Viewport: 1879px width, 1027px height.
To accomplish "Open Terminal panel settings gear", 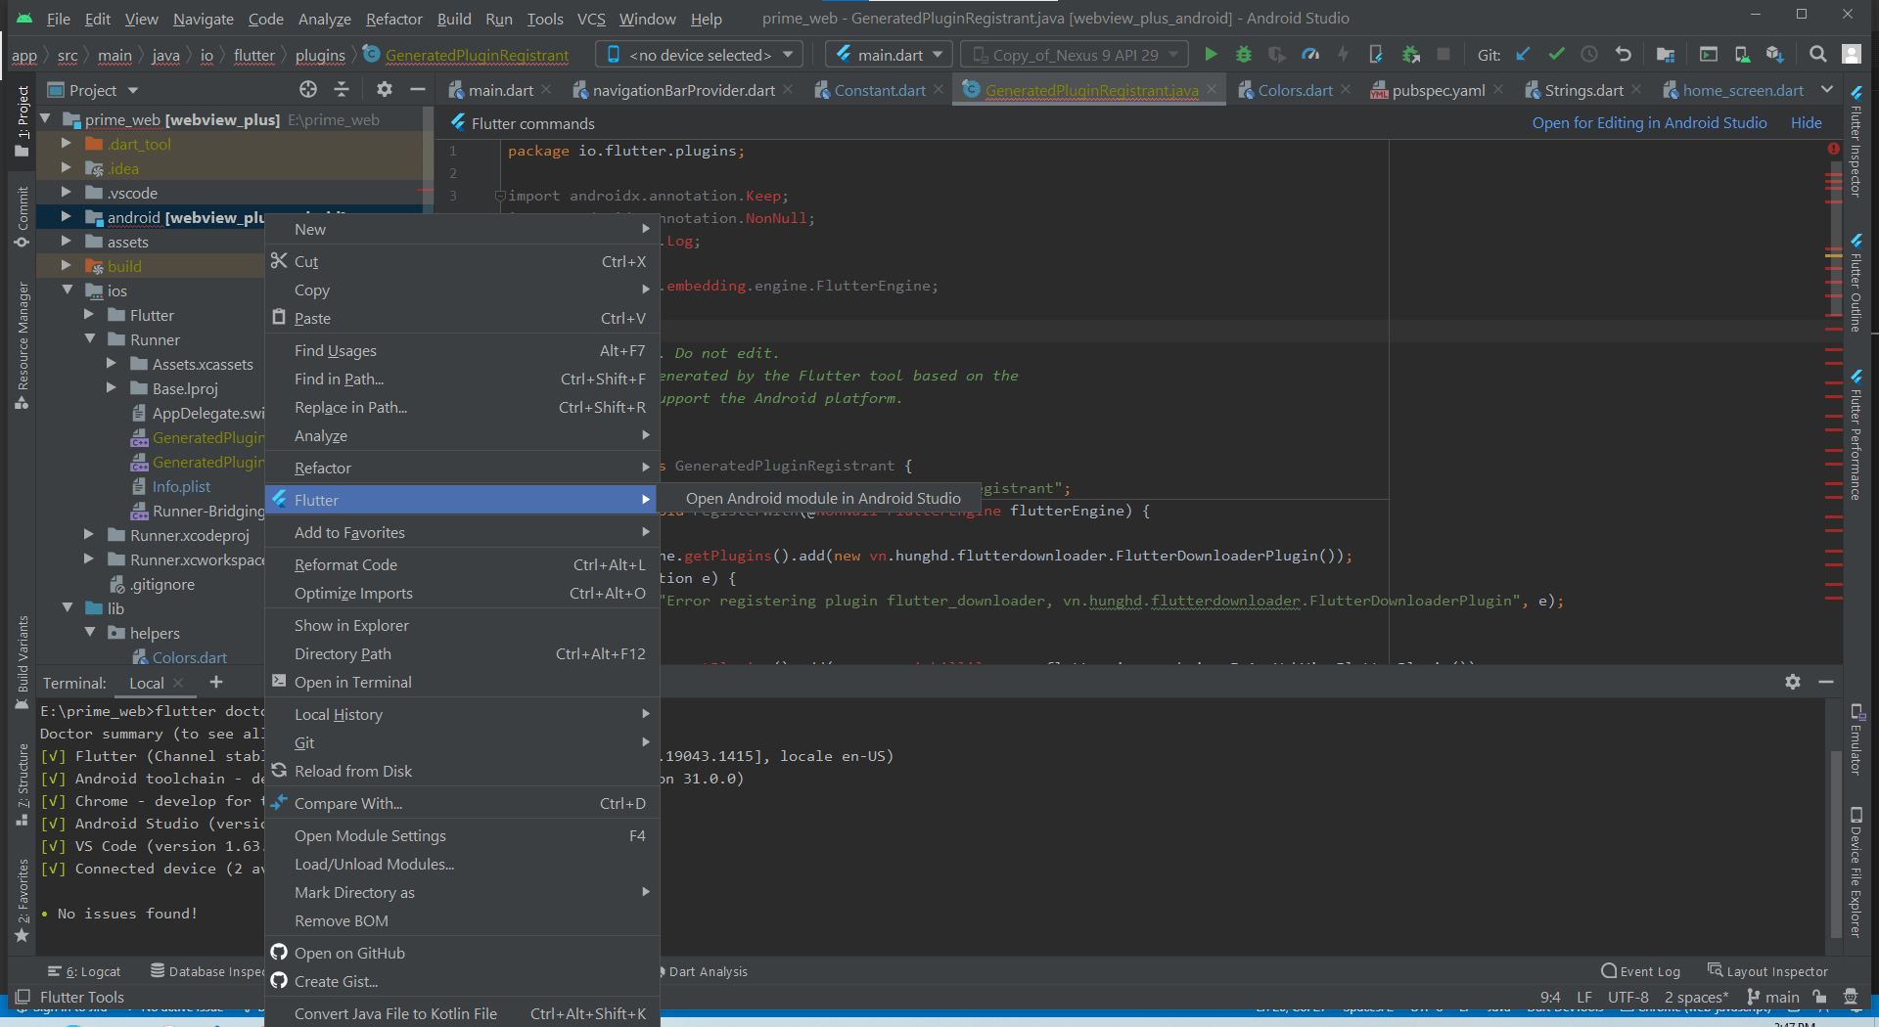I will tap(1793, 682).
